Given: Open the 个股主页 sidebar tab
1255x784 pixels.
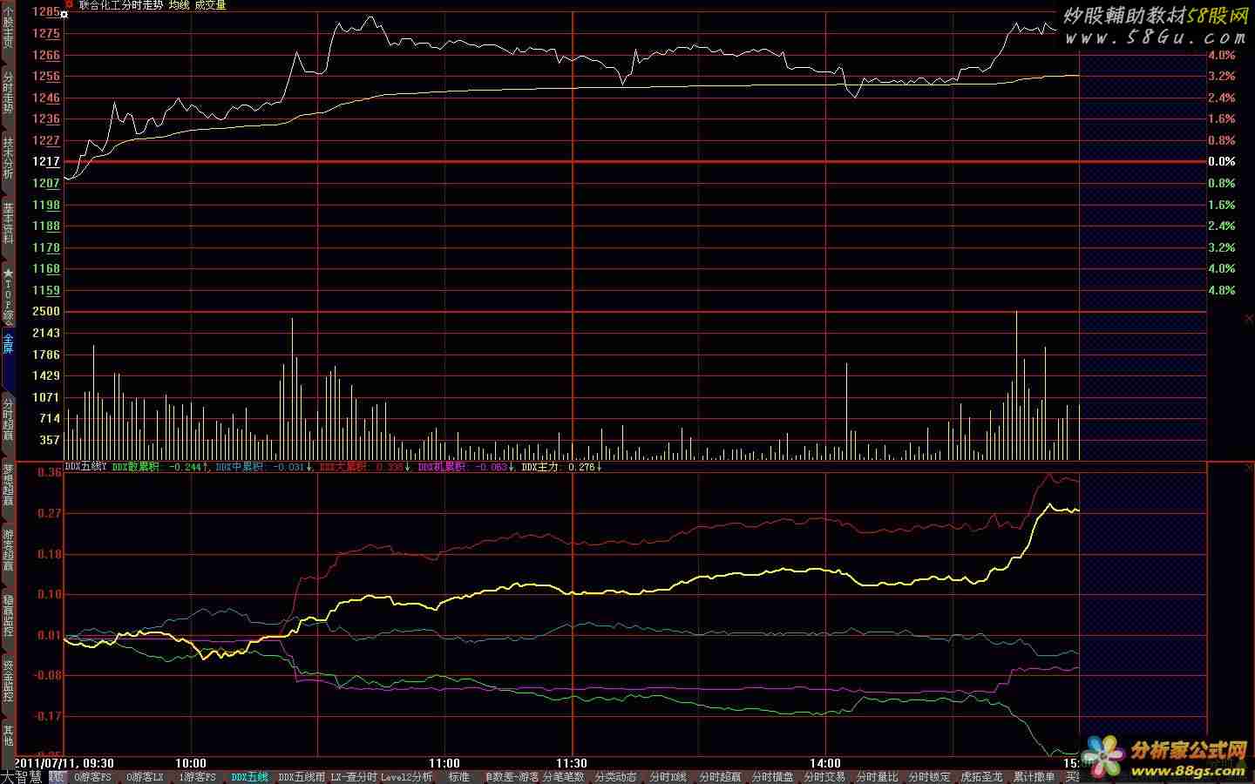Looking at the screenshot, I should coord(8,28).
